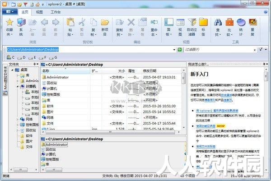Pin the 我该怎么做 help pane
The width and height of the screenshot is (271, 181).
coord(264,64)
